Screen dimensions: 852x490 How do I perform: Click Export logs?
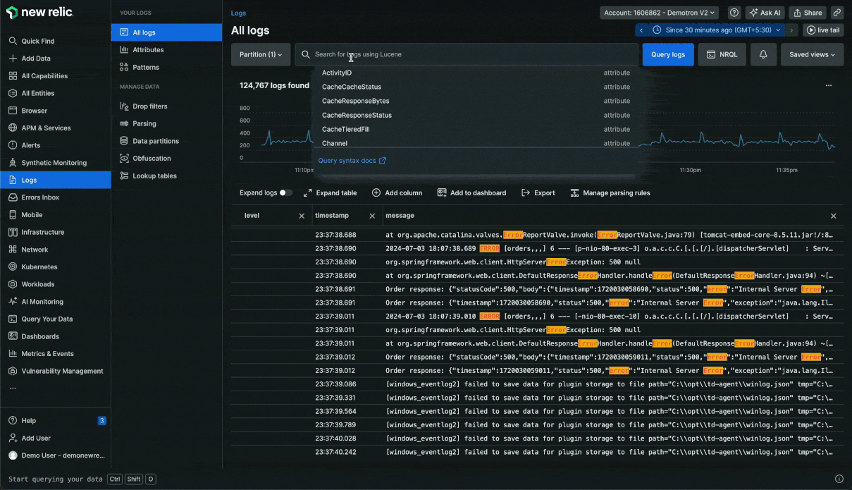tap(538, 192)
